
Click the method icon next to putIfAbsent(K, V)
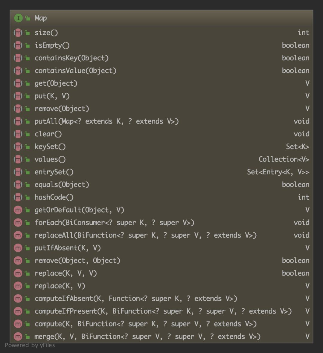point(18,248)
